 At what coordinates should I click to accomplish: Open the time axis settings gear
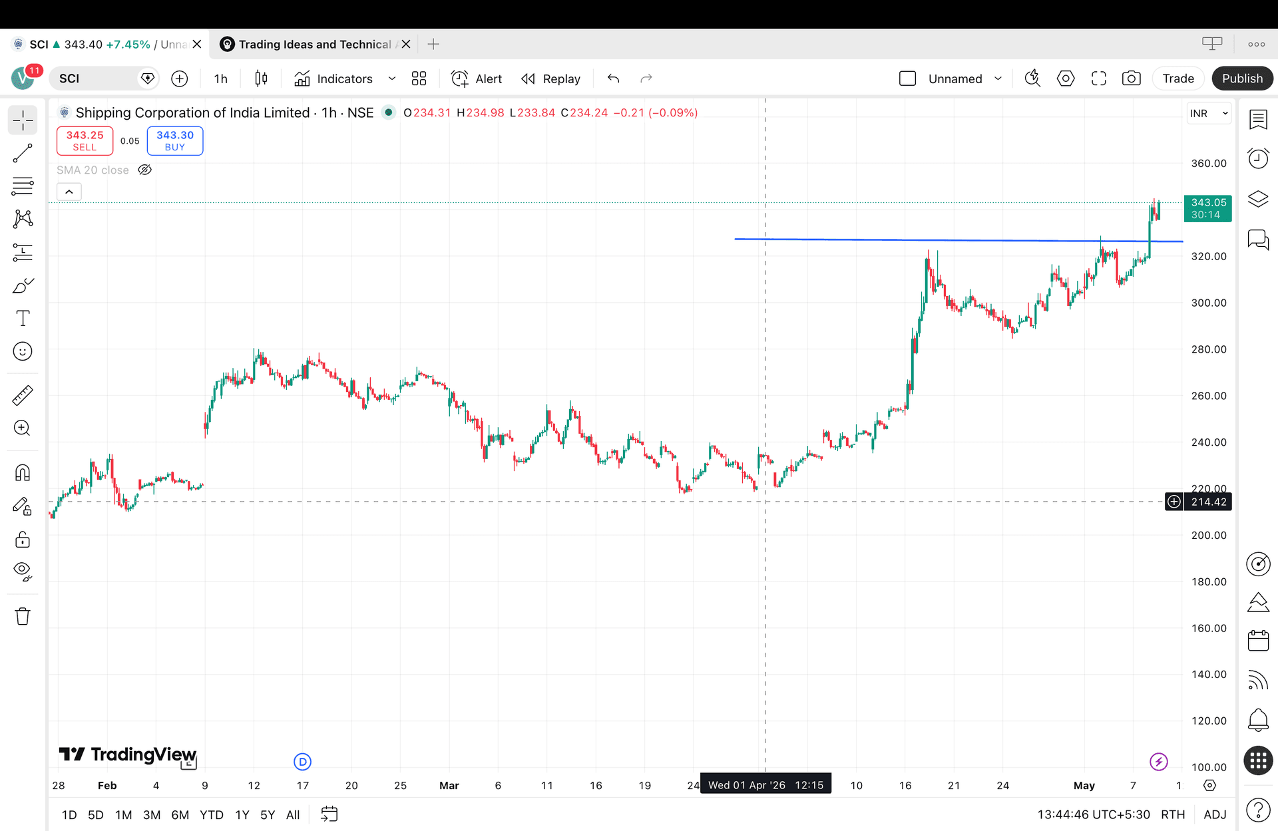(1210, 785)
